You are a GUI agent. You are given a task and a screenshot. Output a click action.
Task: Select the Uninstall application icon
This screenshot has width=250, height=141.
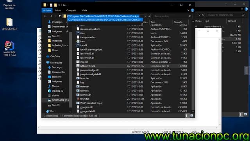[78, 99]
